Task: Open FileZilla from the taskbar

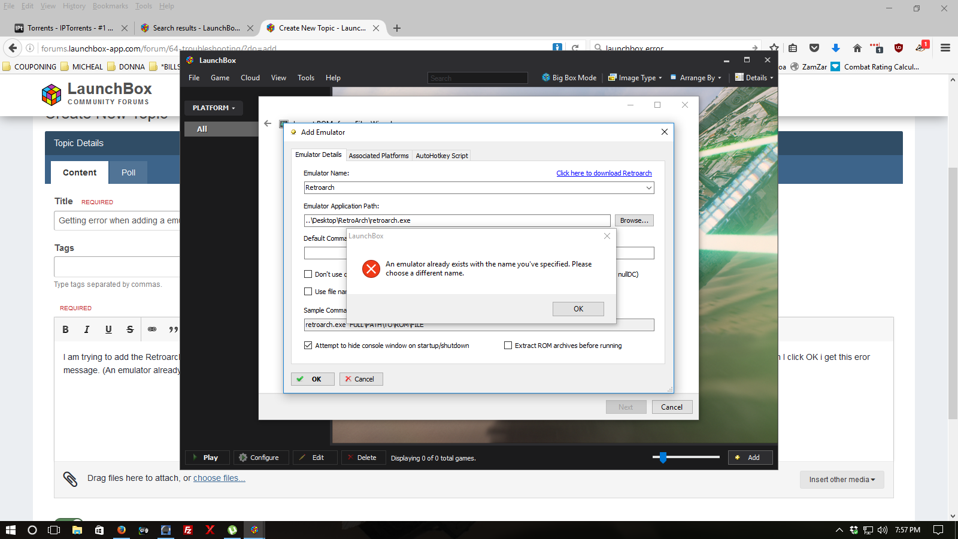Action: pos(187,530)
